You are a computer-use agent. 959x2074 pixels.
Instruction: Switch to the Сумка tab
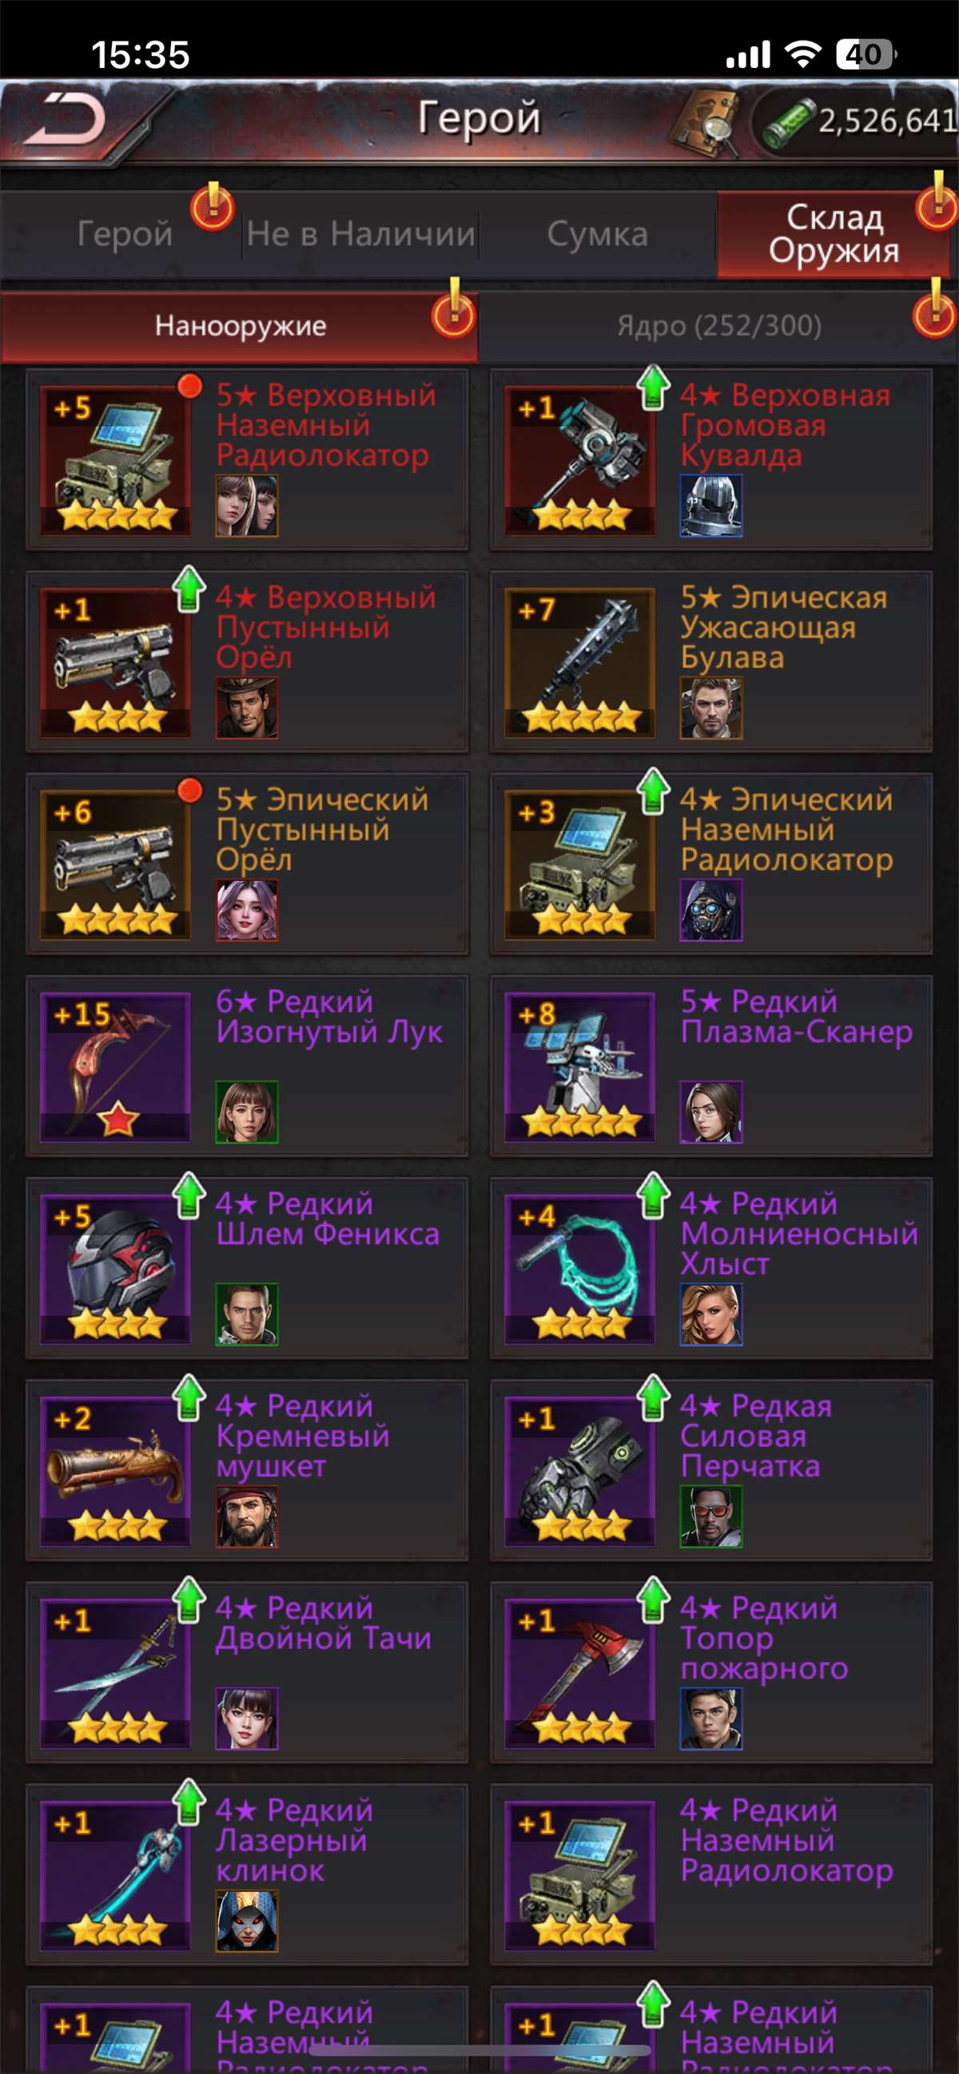[x=598, y=234]
